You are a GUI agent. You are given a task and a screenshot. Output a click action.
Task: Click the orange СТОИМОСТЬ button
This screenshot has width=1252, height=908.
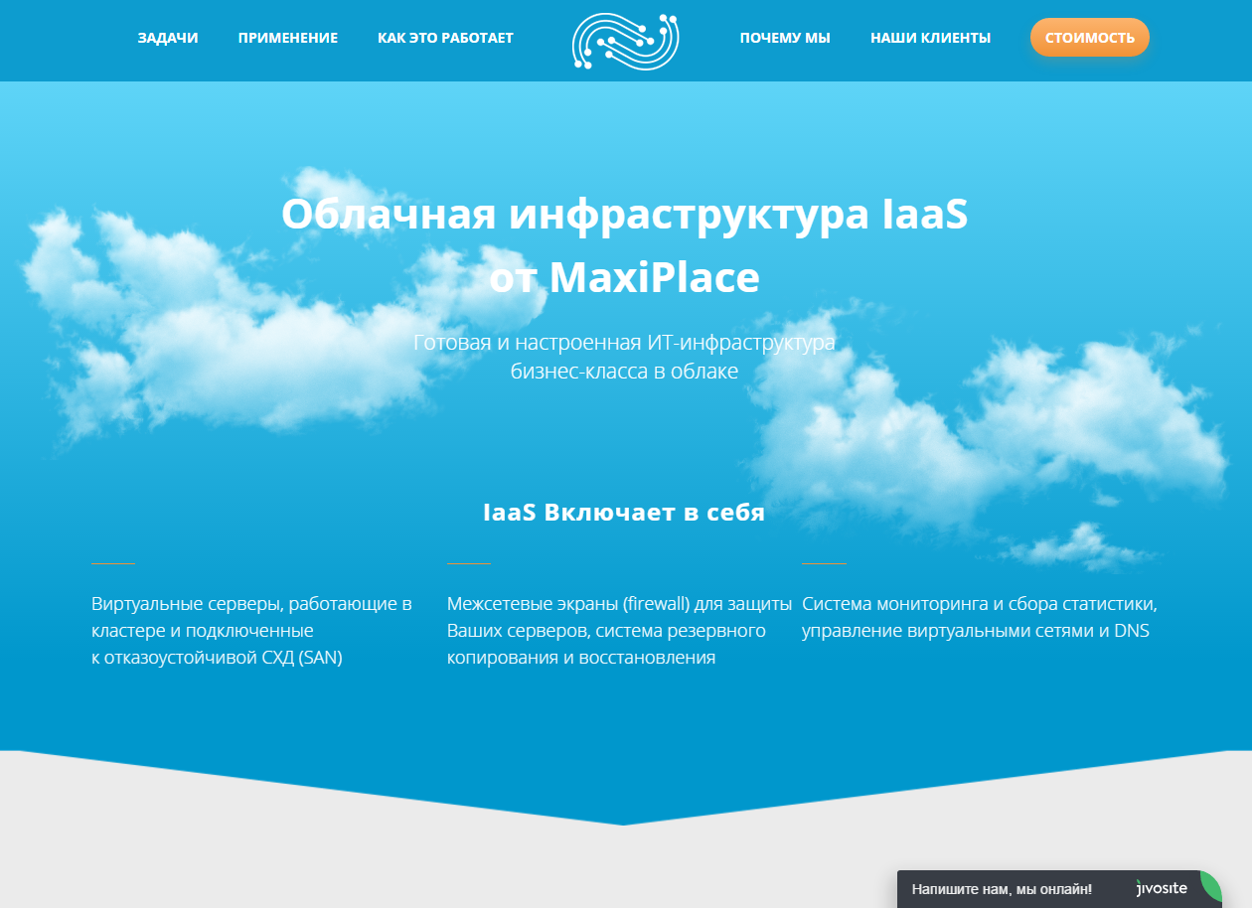click(1090, 38)
